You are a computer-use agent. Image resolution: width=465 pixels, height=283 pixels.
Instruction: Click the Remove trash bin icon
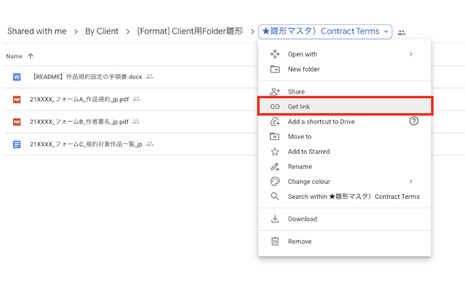[x=275, y=241]
